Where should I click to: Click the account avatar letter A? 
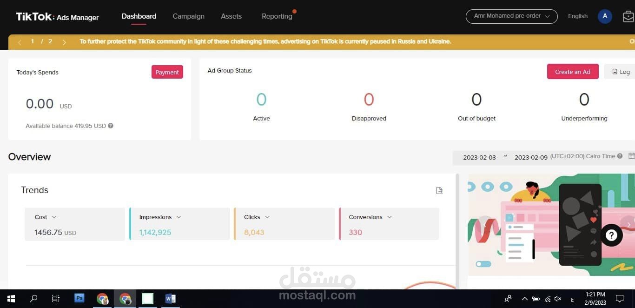[x=605, y=16]
